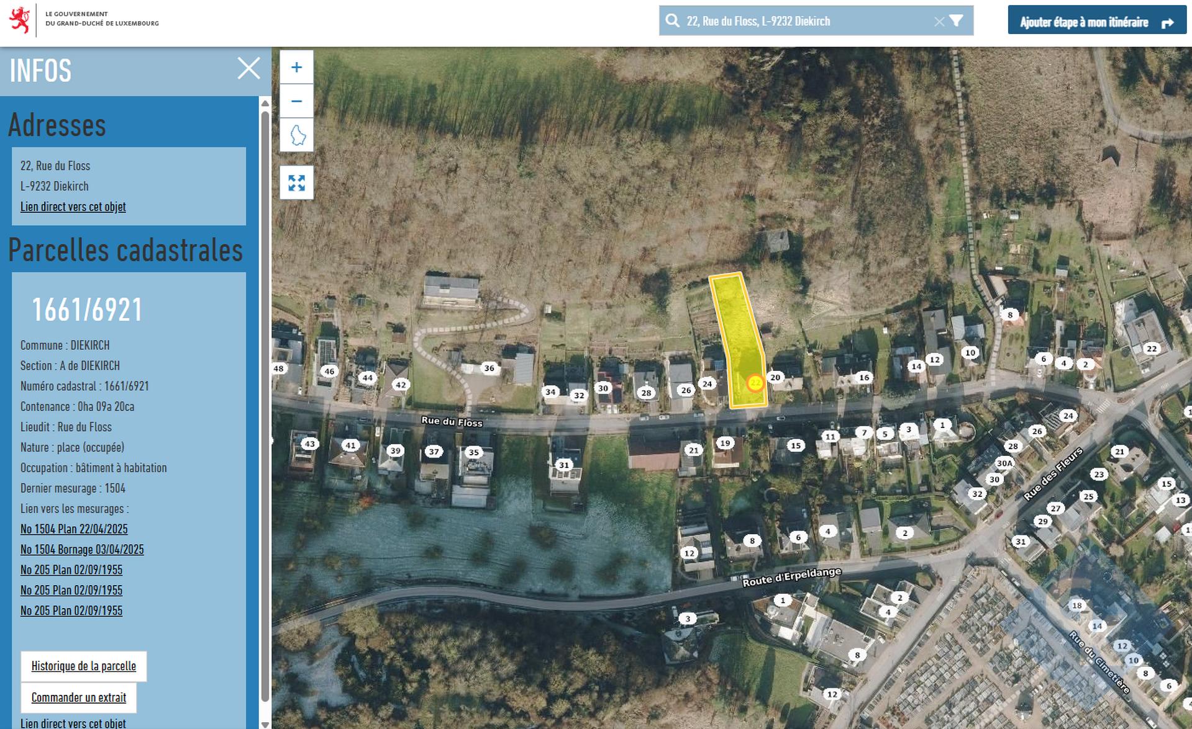The height and width of the screenshot is (729, 1192).
Task: Click the Luxembourg government lion logo
Action: pos(20,20)
